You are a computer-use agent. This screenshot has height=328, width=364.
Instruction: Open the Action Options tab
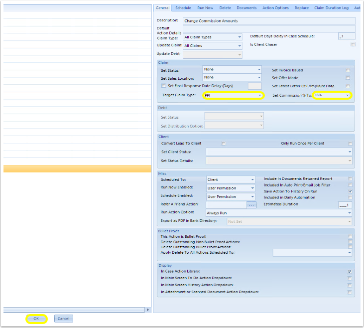(x=275, y=8)
